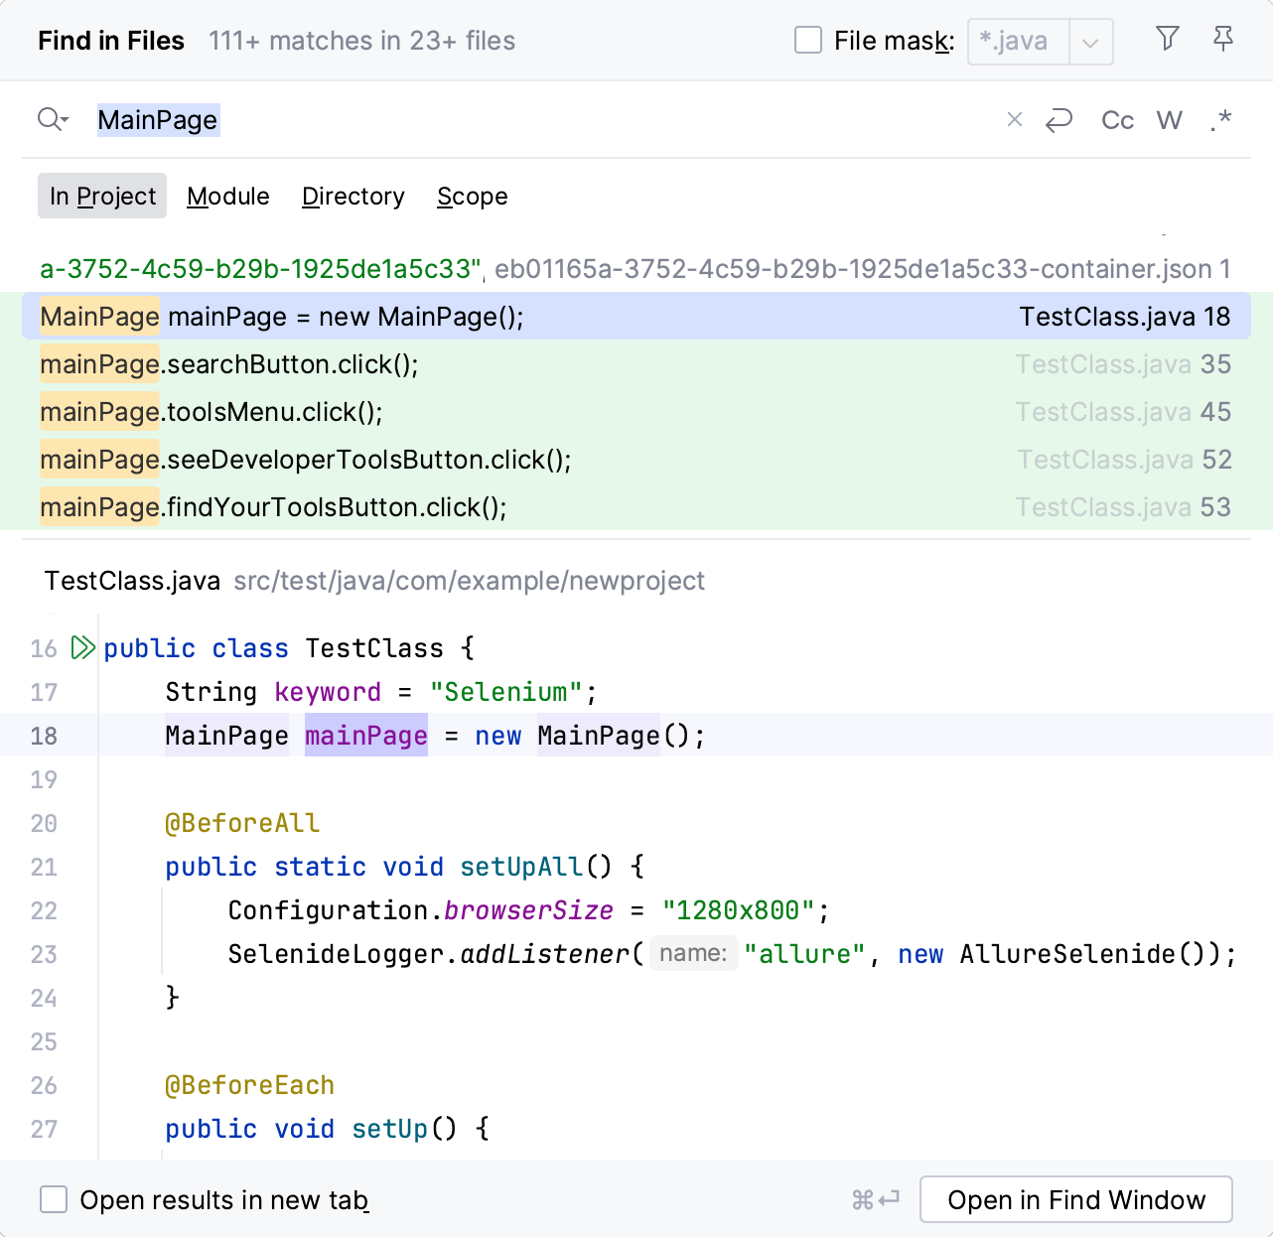Click the TestClass.java file name in preview header
1273x1237 pixels.
click(x=132, y=581)
